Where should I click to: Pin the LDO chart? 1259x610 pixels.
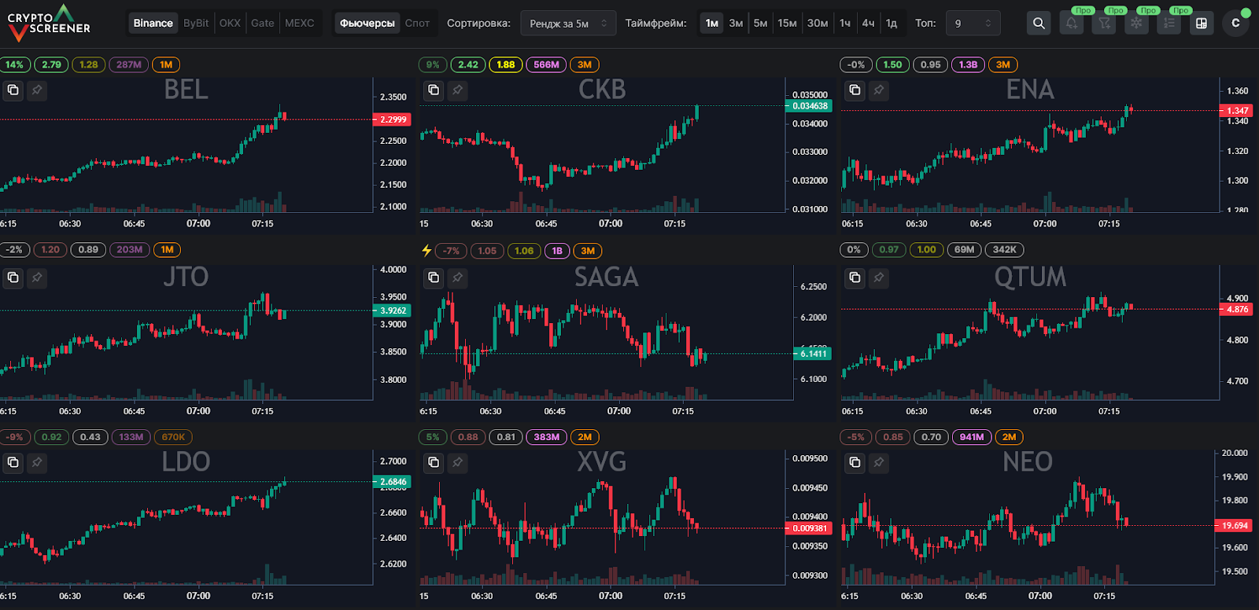(37, 462)
